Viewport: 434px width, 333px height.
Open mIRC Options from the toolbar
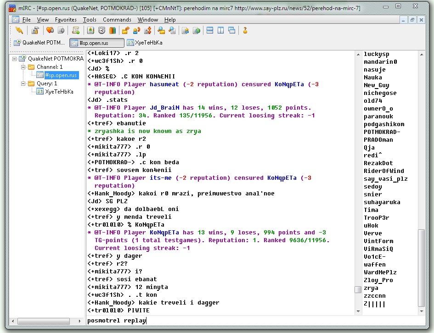click(35, 31)
